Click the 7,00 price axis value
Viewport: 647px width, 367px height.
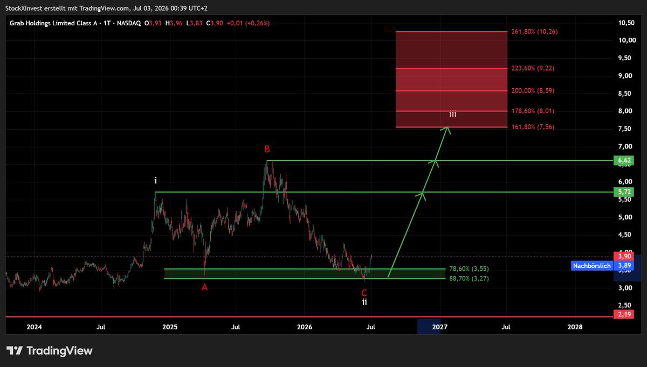[626, 146]
